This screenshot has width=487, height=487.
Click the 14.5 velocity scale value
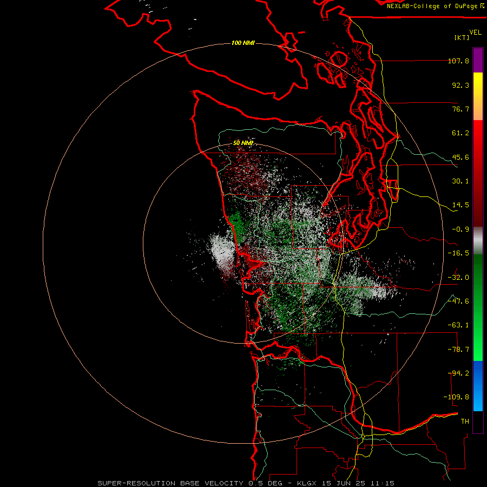pyautogui.click(x=460, y=205)
